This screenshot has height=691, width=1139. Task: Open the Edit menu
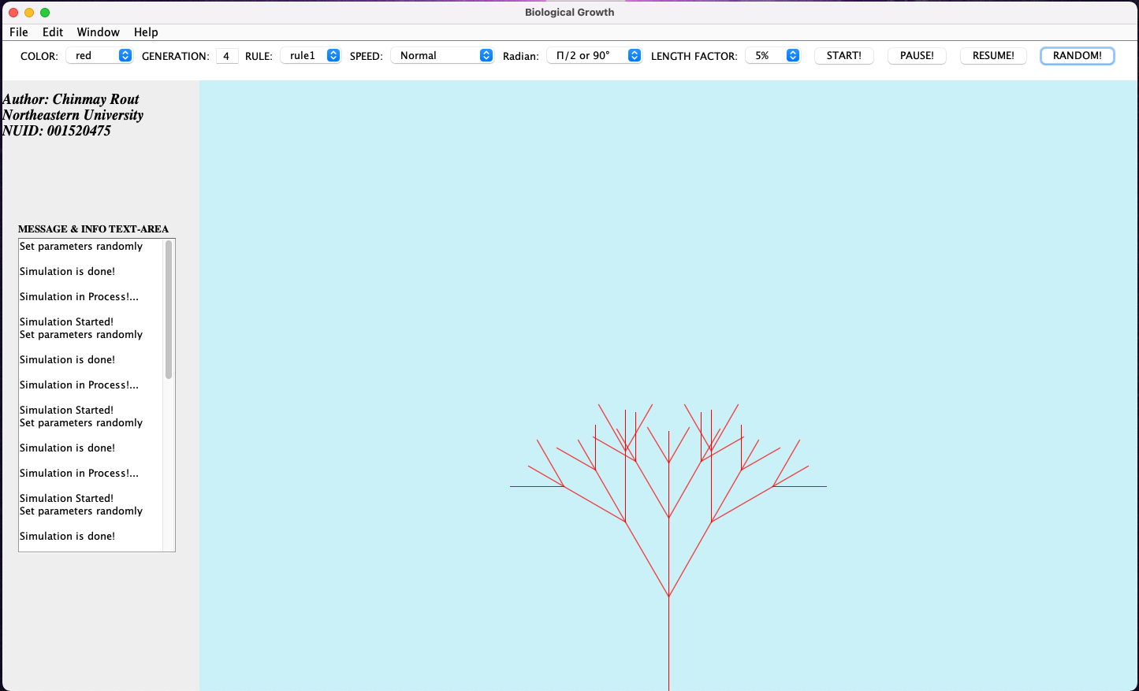click(52, 32)
